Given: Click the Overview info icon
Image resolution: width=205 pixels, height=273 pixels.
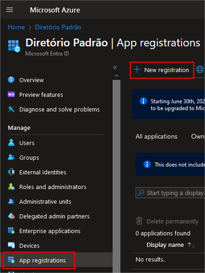Looking at the screenshot, I should point(11,80).
